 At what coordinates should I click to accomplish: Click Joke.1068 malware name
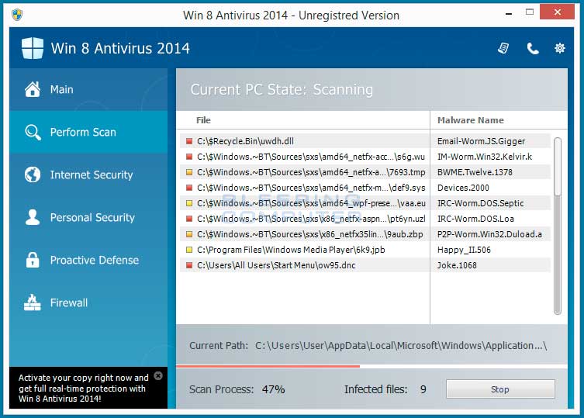click(457, 265)
